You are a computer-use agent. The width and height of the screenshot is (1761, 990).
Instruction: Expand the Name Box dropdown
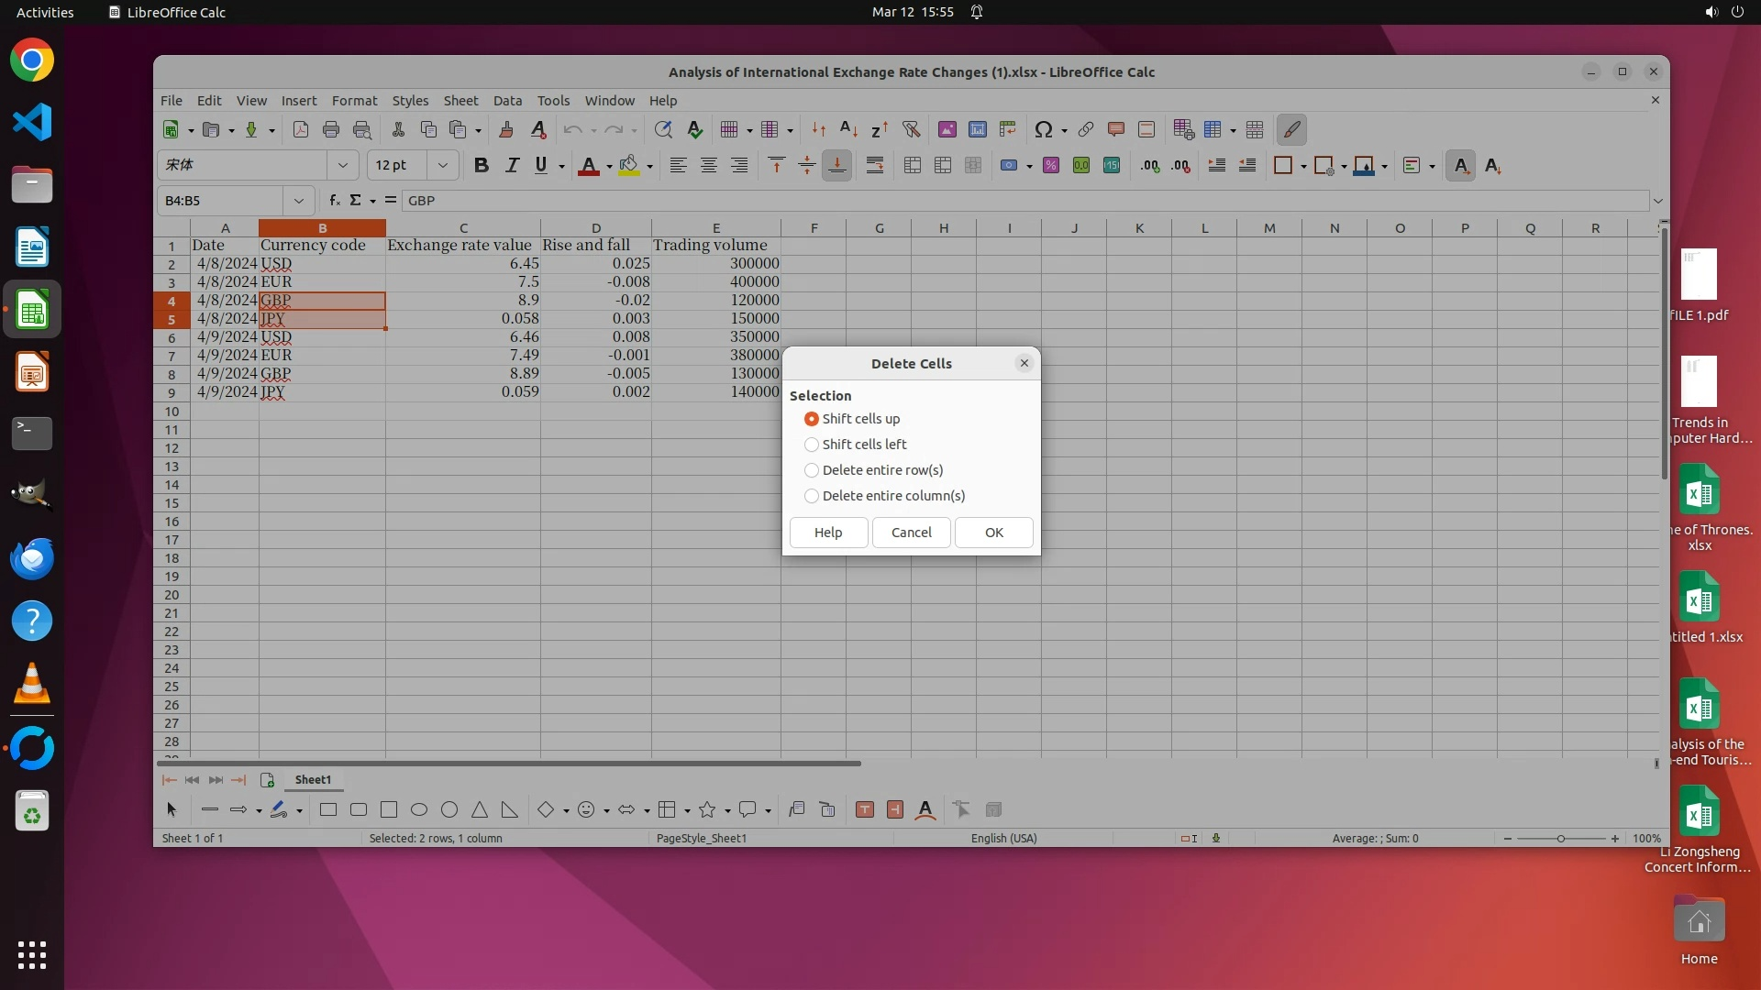coord(298,201)
